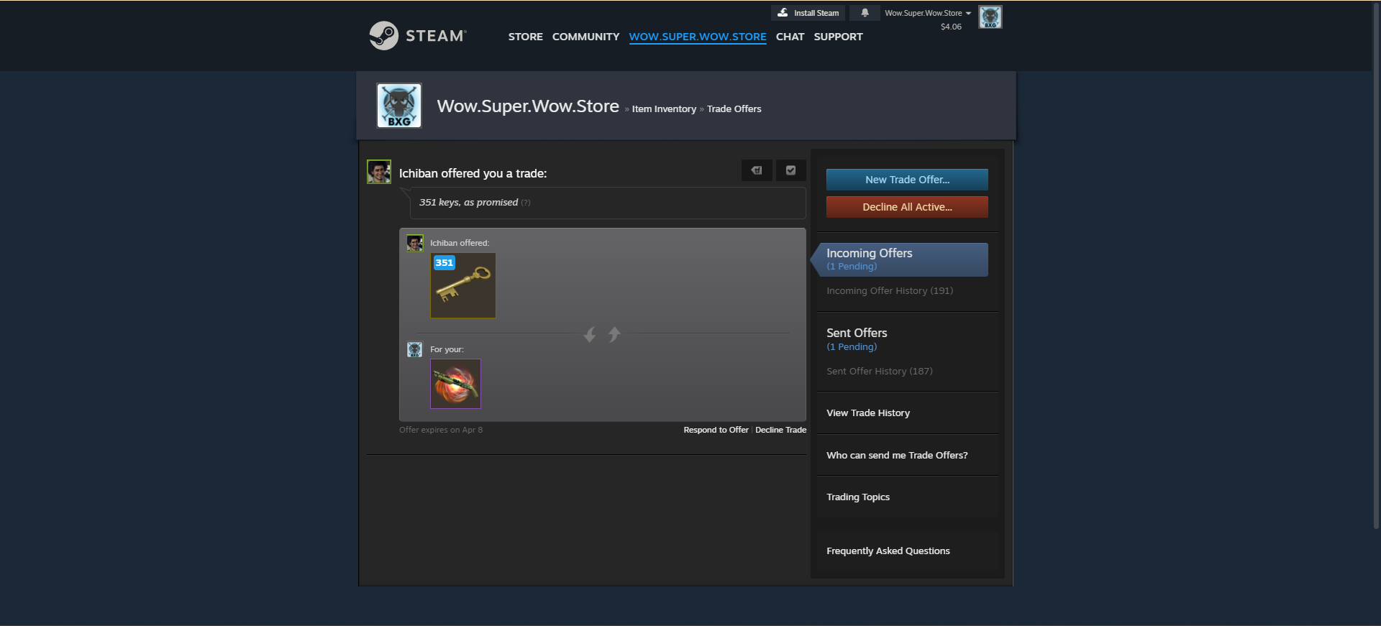Click 'Offer expires on Apr 8' text

[x=441, y=430]
